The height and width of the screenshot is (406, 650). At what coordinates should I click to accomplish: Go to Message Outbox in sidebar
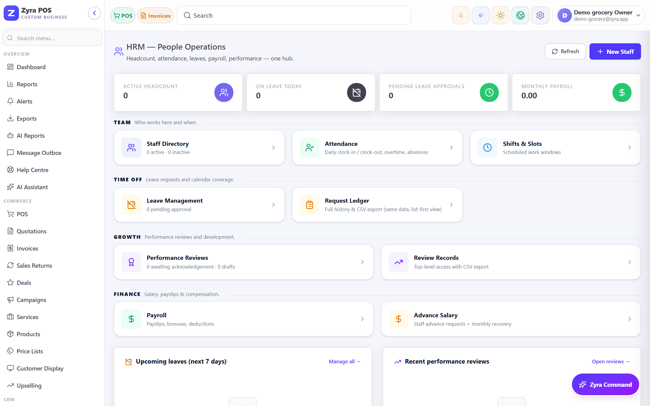coord(52,153)
